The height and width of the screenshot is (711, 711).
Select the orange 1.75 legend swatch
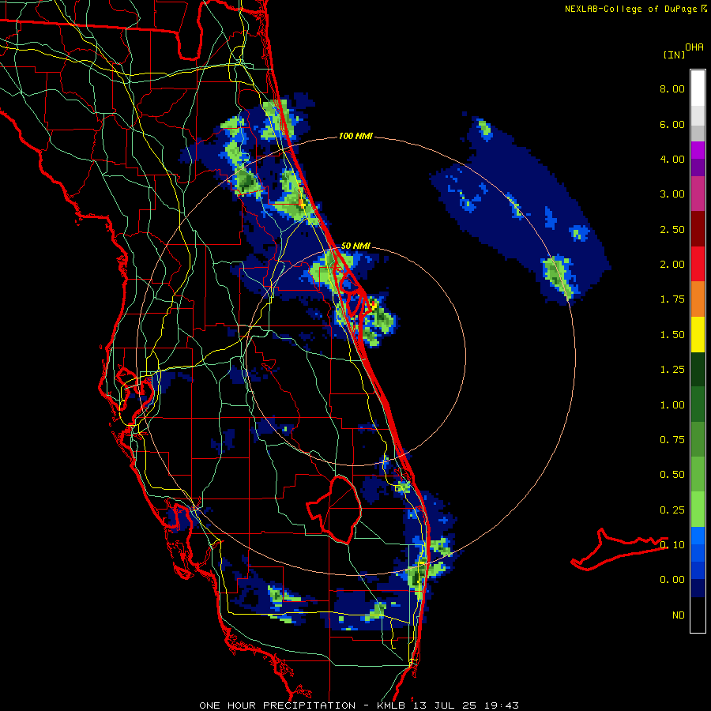[x=698, y=299]
